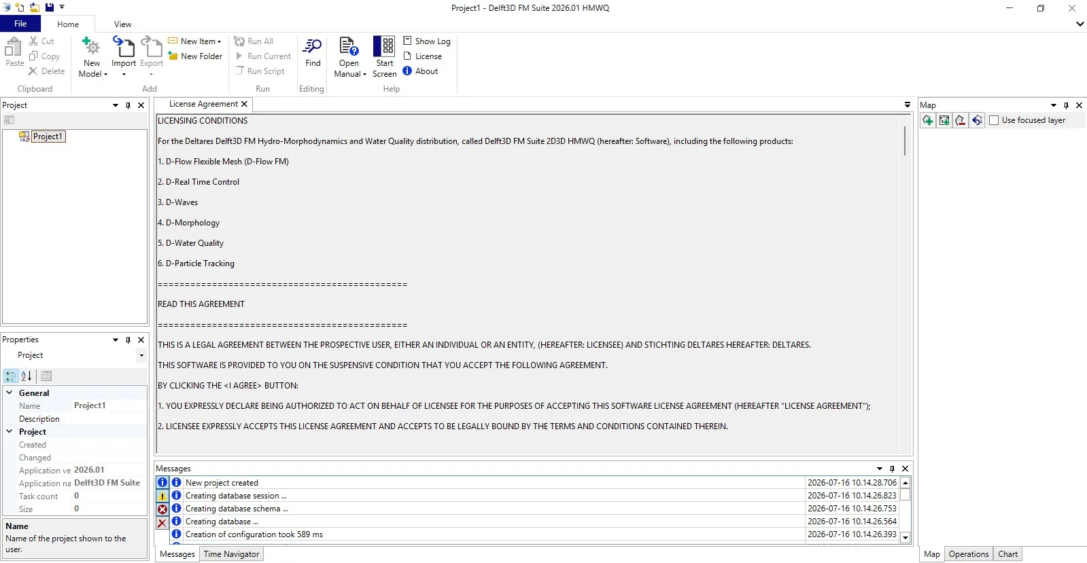1087x563 pixels.
Task: Toggle warning messages filter in Messages panel
Action: pyautogui.click(x=162, y=496)
